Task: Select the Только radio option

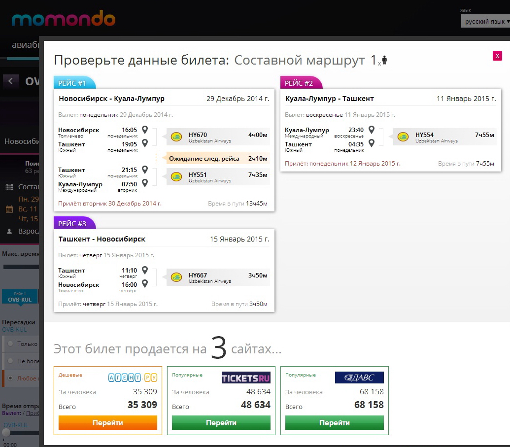Action: (11, 344)
